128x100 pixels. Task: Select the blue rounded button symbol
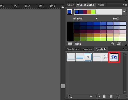(80, 57)
